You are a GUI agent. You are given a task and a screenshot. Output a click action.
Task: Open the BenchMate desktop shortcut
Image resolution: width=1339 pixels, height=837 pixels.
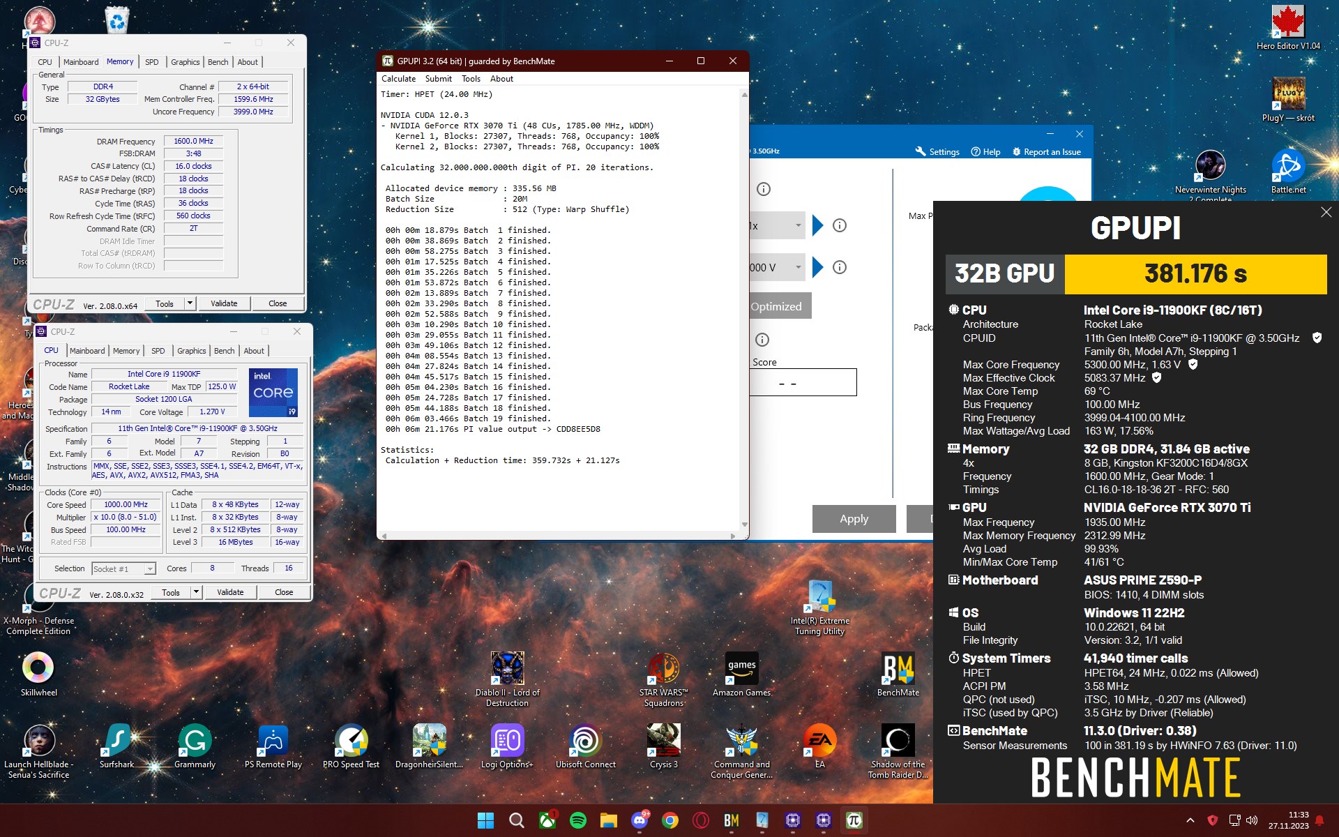(x=898, y=674)
